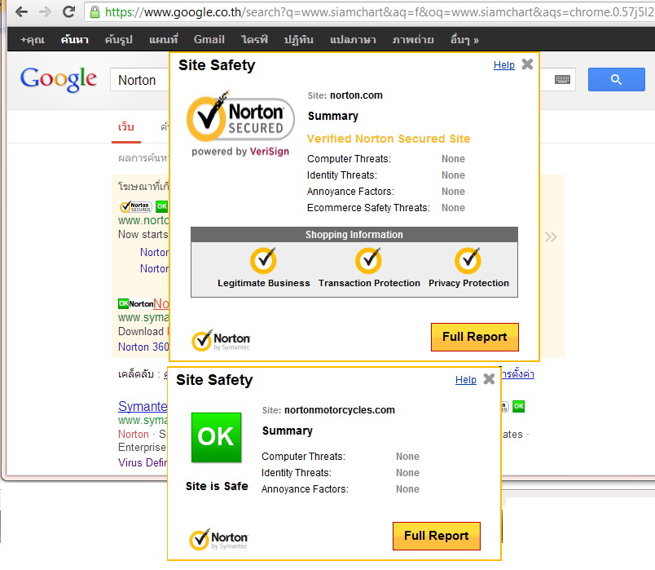Reload the page with refresh icon
Viewport: 655px width, 570px height.
coord(69,11)
